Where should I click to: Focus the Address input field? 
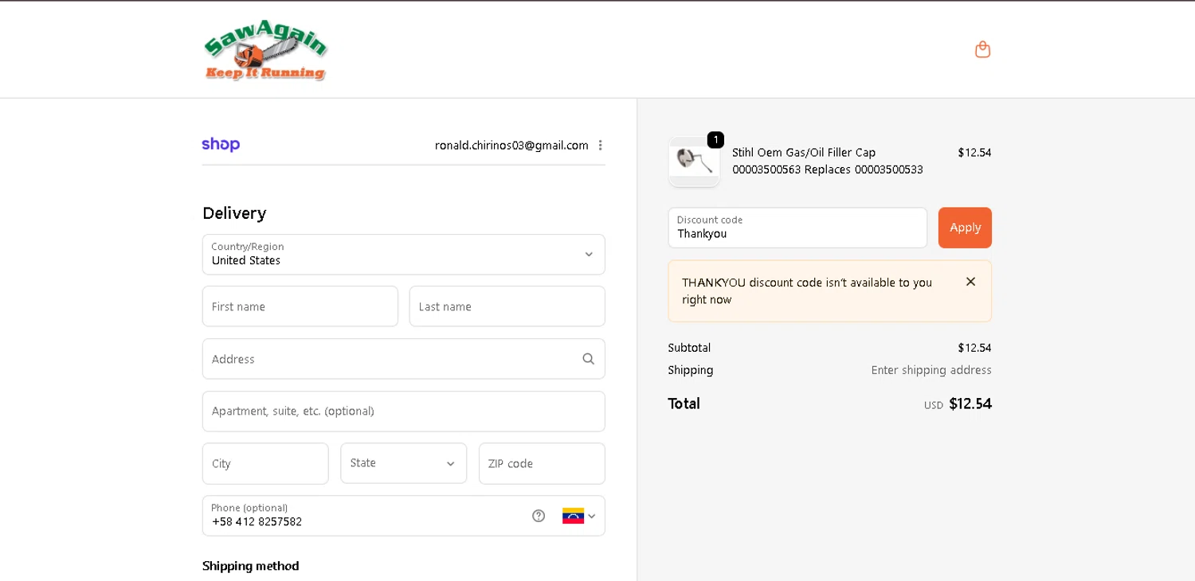(404, 359)
